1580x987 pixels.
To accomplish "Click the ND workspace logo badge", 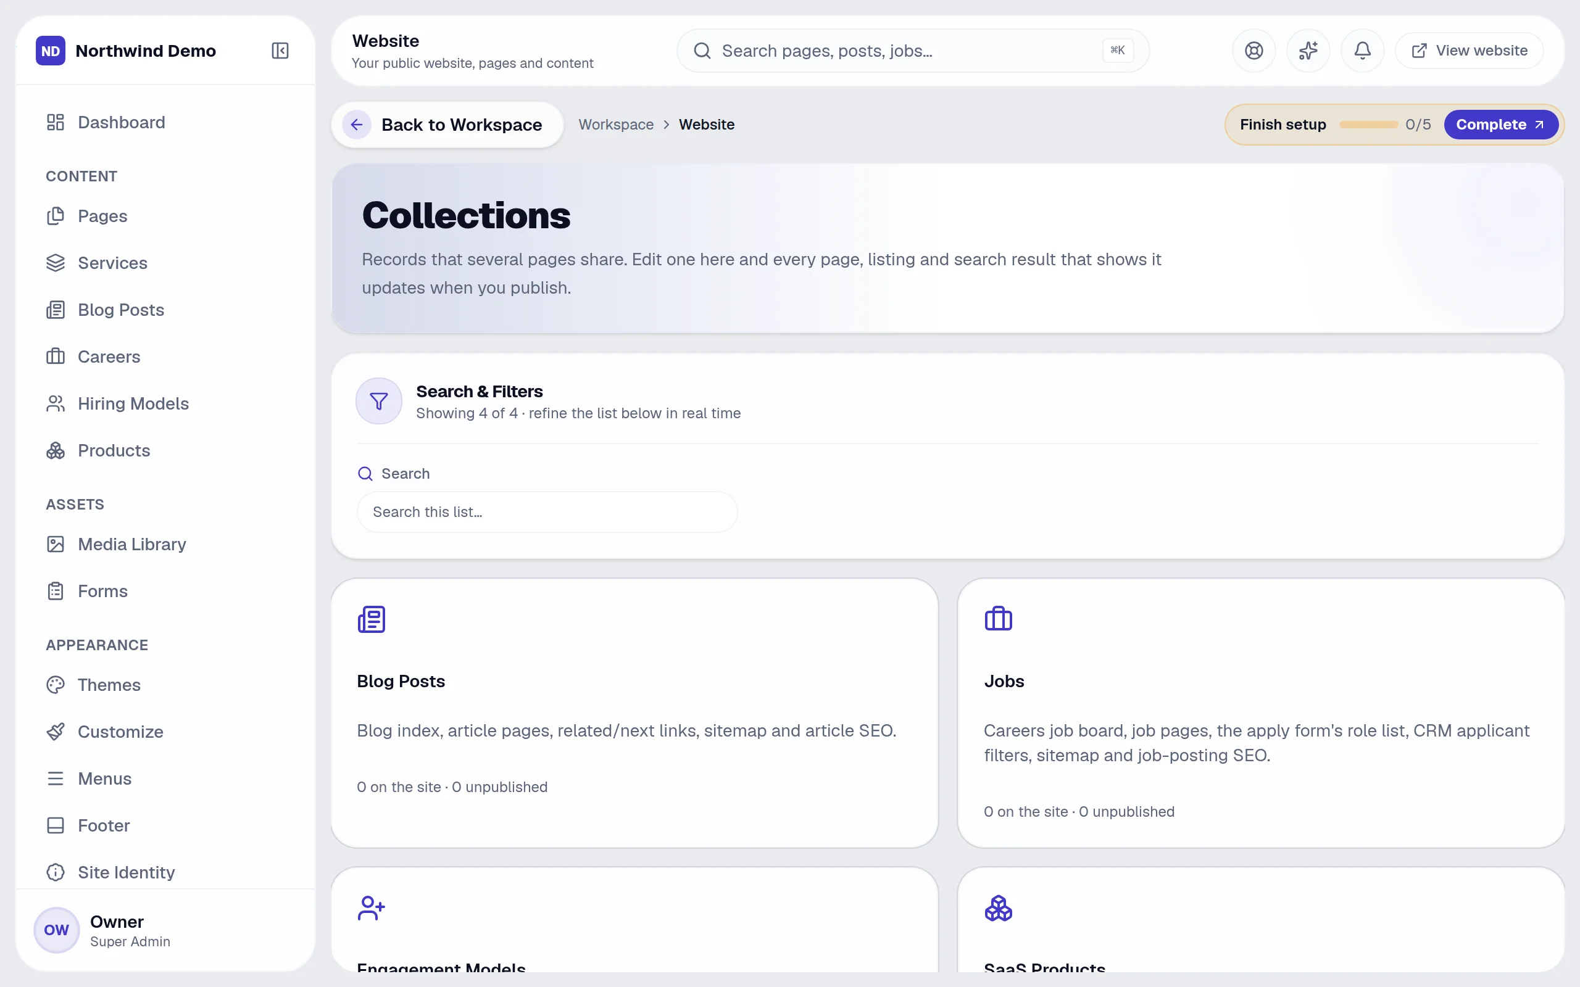I will [50, 51].
